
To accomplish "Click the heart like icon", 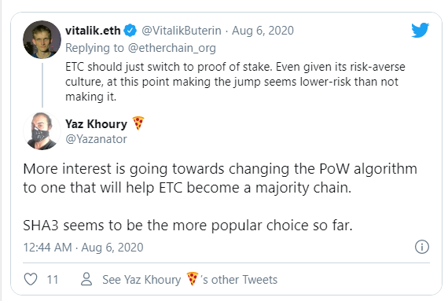I will (31, 279).
